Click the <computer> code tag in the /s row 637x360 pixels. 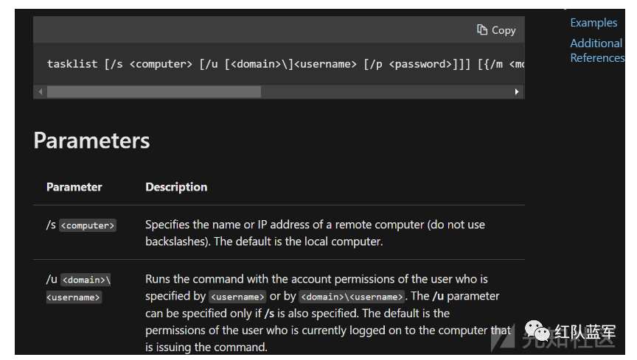pyautogui.click(x=88, y=226)
